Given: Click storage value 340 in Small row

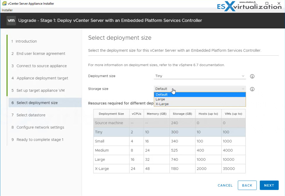Looking at the screenshot, I should (x=174, y=141).
